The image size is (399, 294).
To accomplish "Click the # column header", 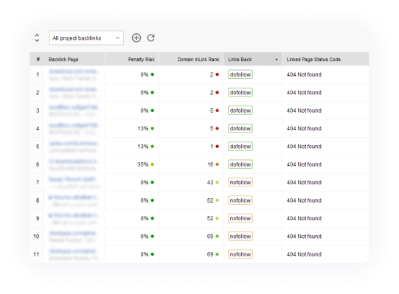I will [x=38, y=59].
